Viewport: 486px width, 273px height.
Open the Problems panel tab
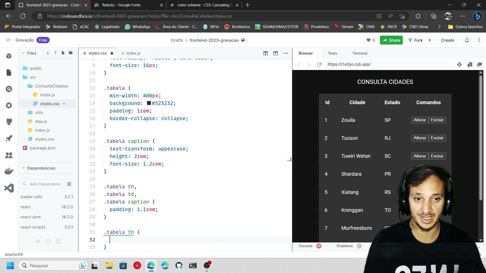point(344,246)
